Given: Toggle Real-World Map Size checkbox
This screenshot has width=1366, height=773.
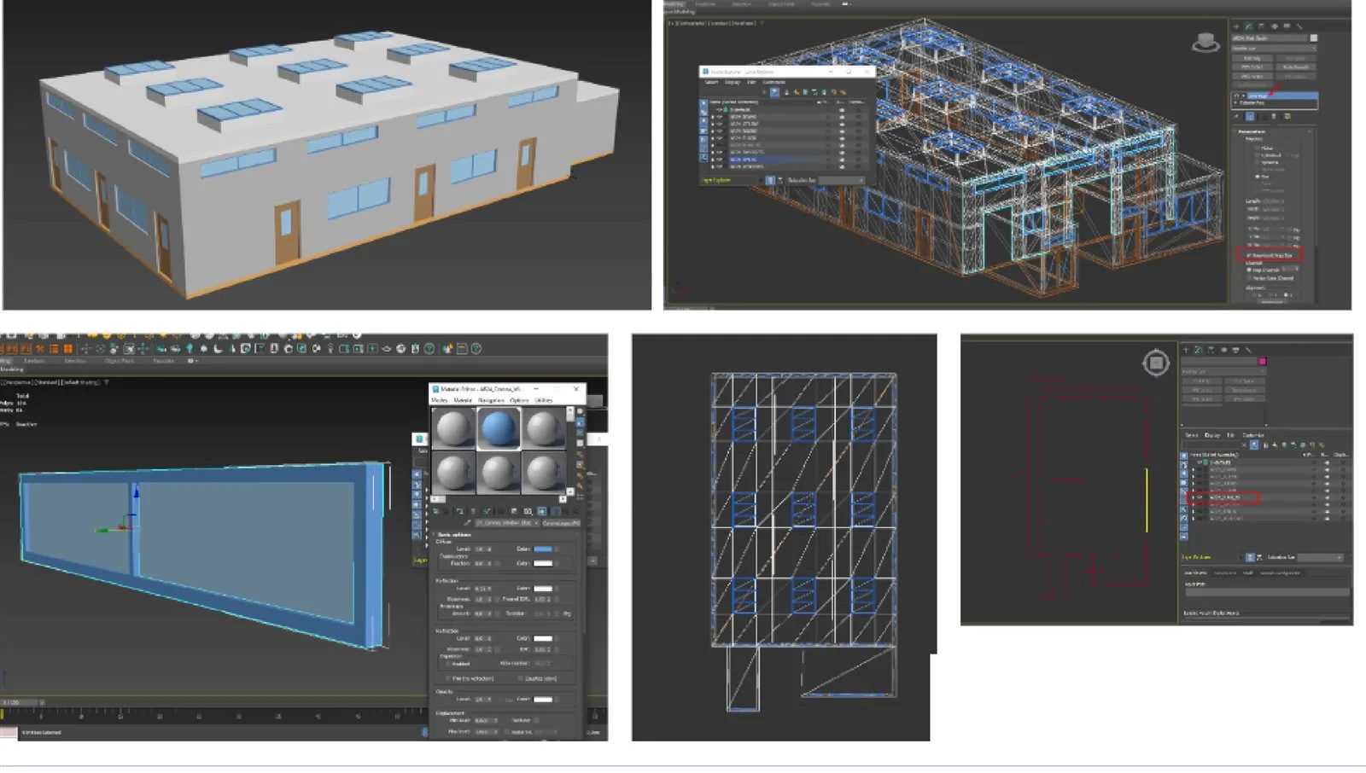Looking at the screenshot, I should point(1249,255).
